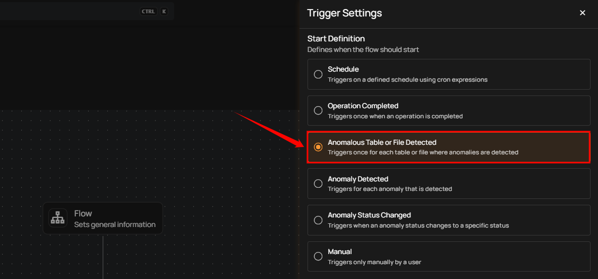Click 'Triggers for each anomaly that is detected'
Screen dimensions: 598x279
point(390,189)
